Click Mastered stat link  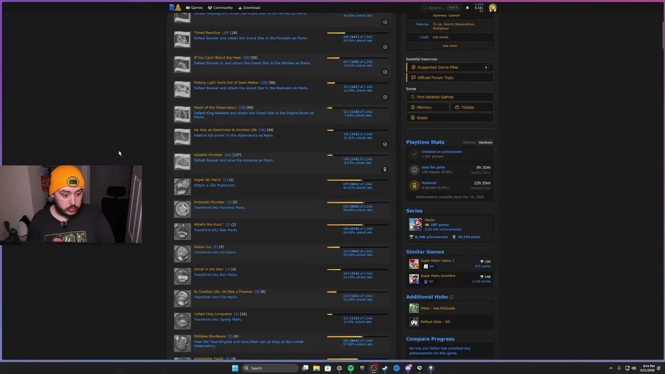click(x=429, y=183)
